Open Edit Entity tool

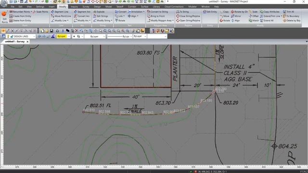click(x=210, y=12)
